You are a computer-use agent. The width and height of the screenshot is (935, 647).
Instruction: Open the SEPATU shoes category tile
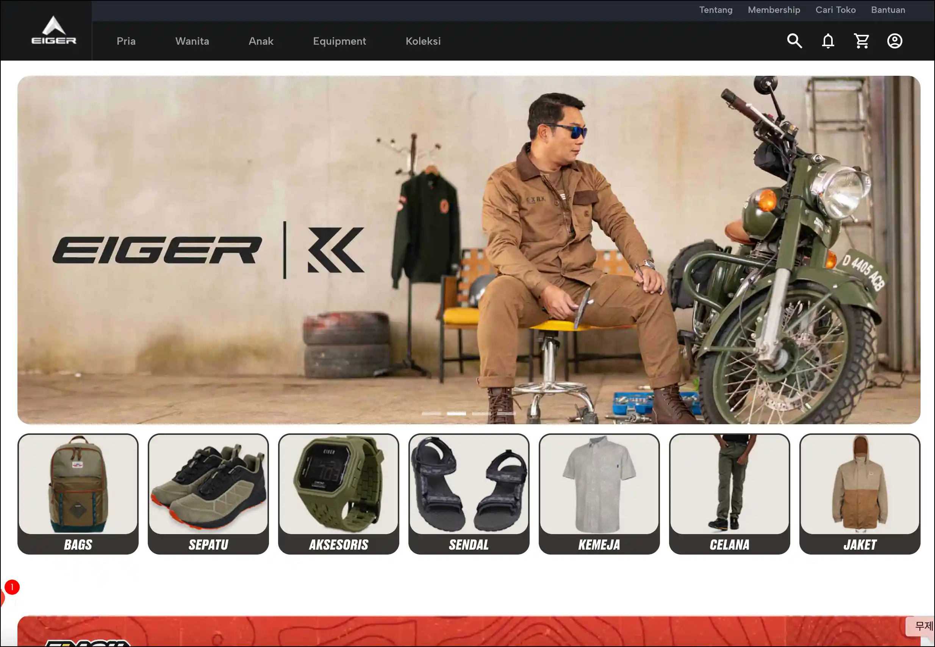click(x=208, y=494)
